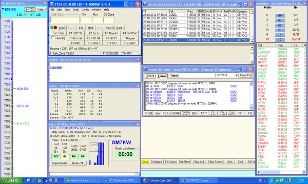Click the Clear ALL button
The width and height of the screenshot is (308, 184).
click(199, 162)
